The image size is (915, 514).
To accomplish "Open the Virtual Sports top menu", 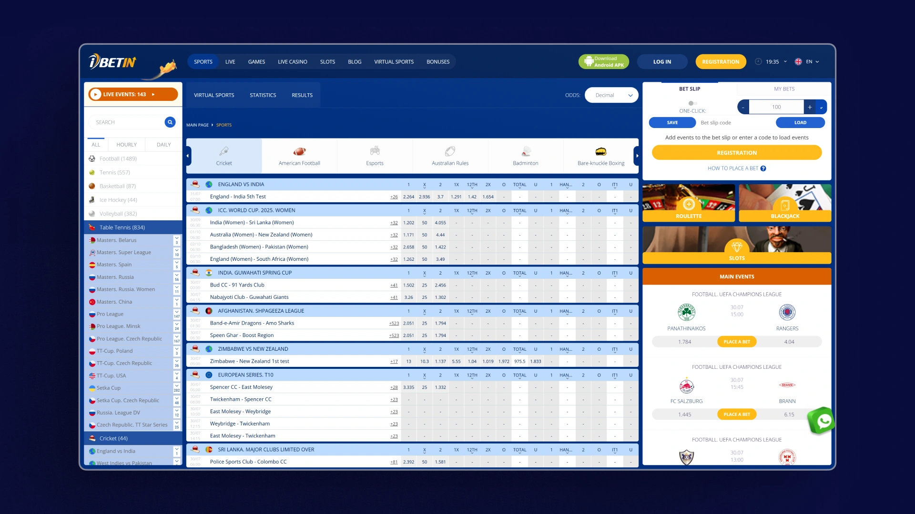I will 394,62.
